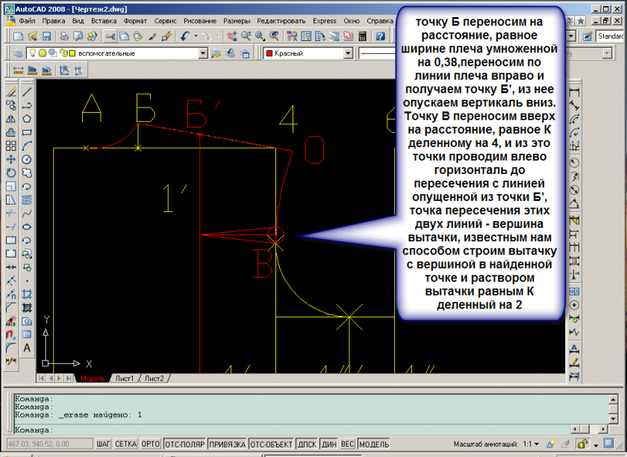Toggle ОРТО mode in status bar
This screenshot has height=457, width=627.
click(x=151, y=444)
